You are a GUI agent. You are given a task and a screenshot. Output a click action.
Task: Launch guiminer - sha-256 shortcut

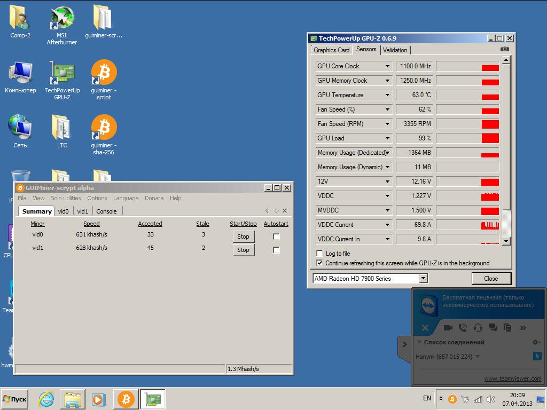[103, 130]
